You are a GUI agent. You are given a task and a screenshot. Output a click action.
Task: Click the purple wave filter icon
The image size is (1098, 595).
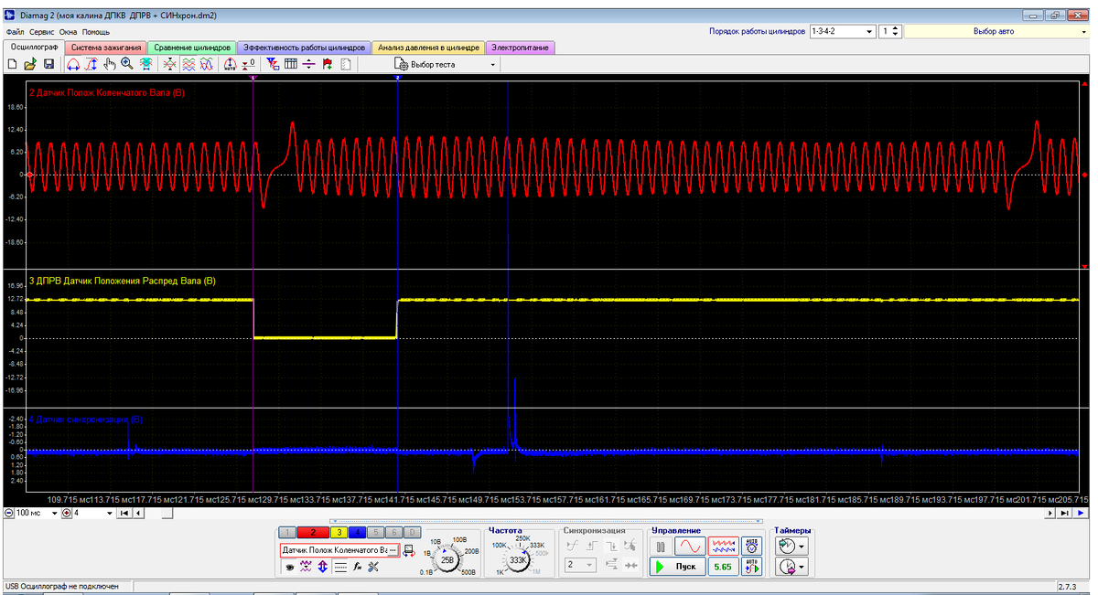coord(307,567)
